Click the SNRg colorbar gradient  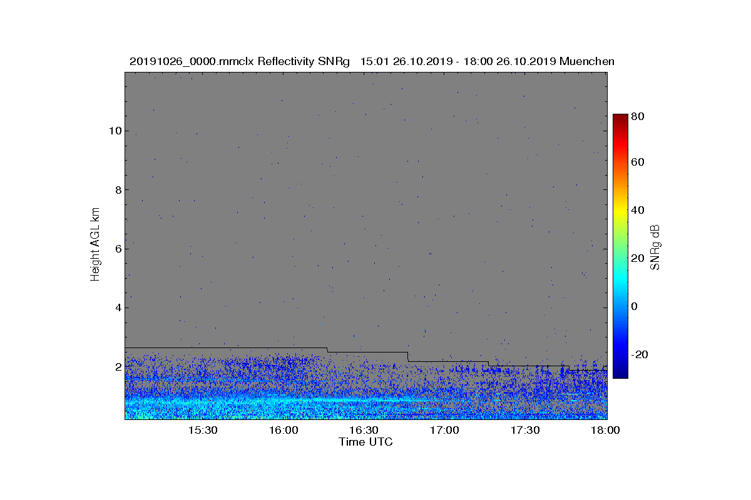pos(620,246)
